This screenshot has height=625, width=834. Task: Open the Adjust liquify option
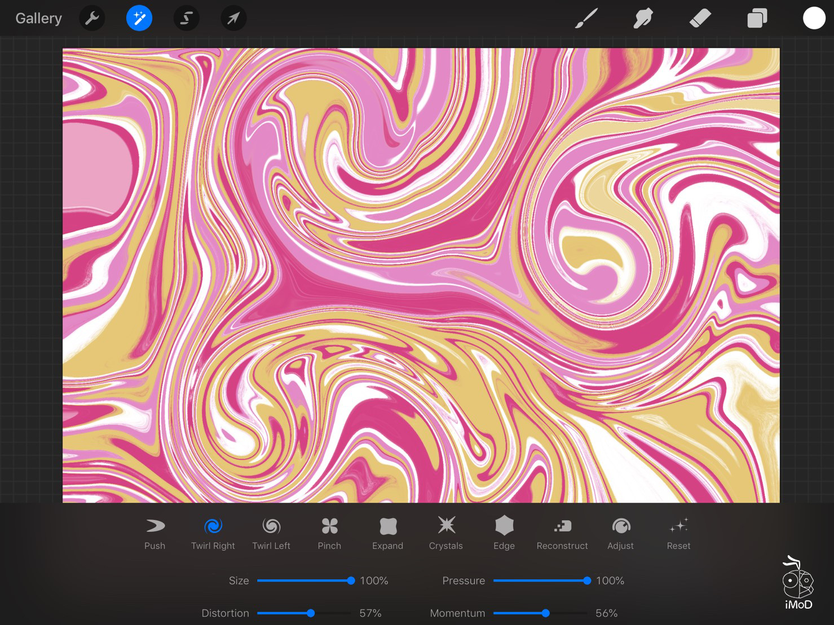620,533
